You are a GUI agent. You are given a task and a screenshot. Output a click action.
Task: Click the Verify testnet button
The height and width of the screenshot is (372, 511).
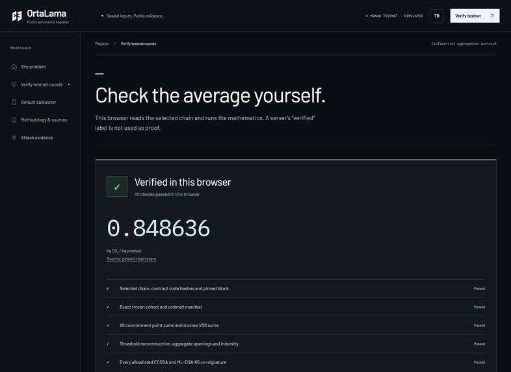[475, 16]
